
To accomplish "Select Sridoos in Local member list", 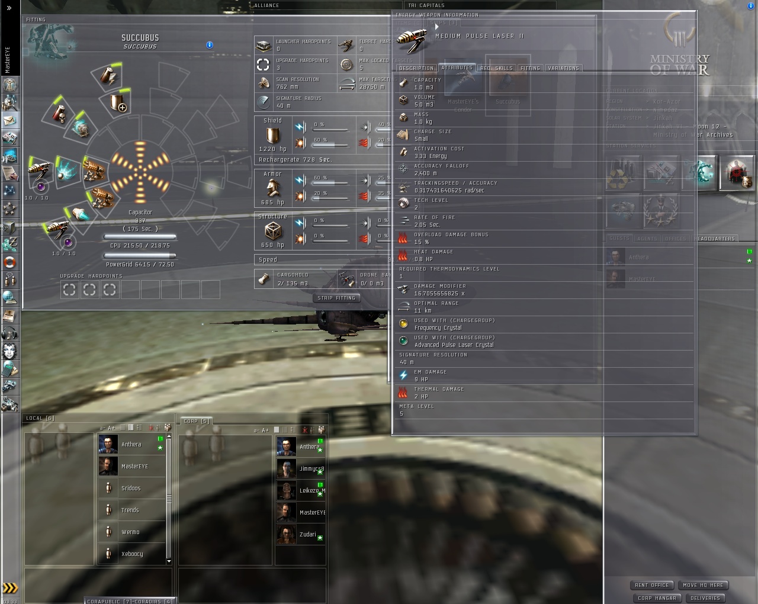I will click(x=131, y=488).
